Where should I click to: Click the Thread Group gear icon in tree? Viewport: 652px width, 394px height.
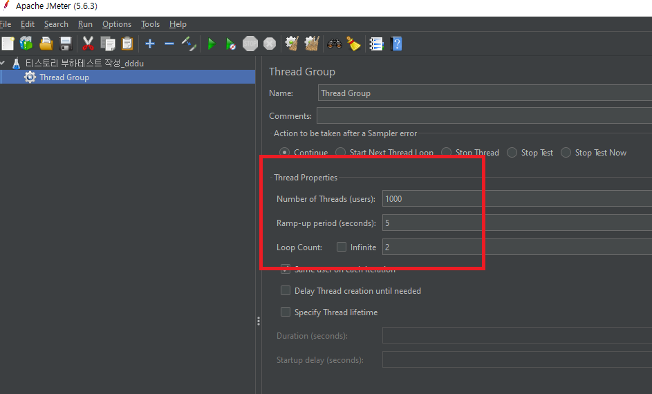point(30,77)
